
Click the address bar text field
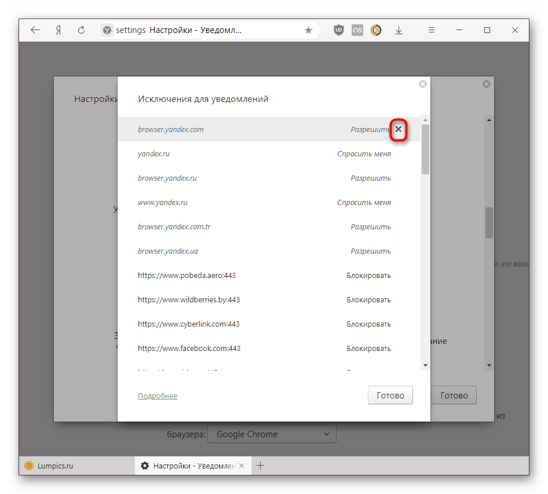coord(210,30)
